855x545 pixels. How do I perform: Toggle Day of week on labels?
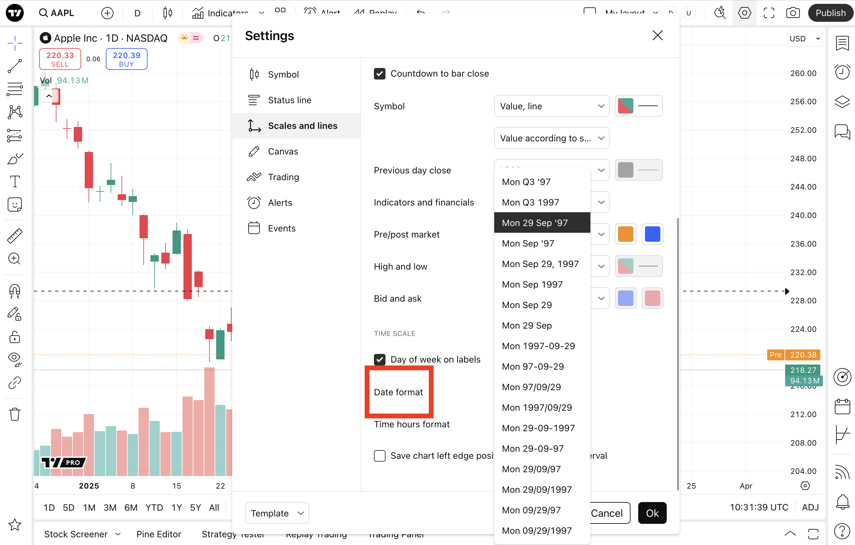click(x=379, y=359)
